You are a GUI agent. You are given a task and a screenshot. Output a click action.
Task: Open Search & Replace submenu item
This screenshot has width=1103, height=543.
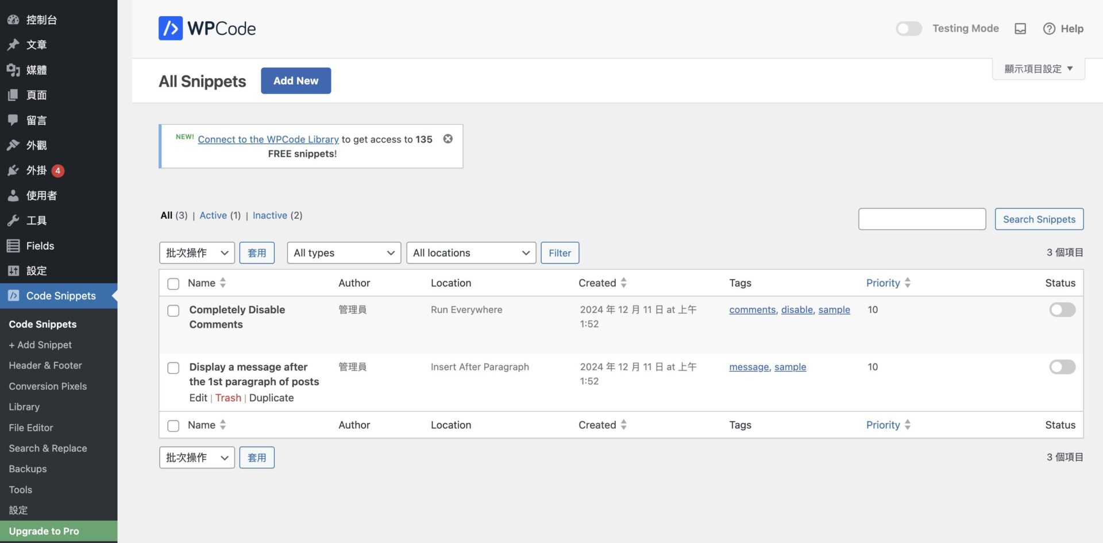(48, 448)
